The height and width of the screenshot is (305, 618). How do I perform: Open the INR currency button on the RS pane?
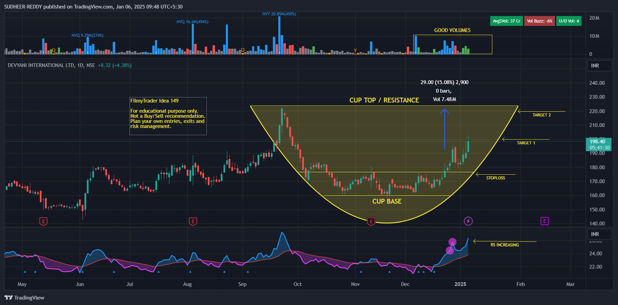coord(600,234)
